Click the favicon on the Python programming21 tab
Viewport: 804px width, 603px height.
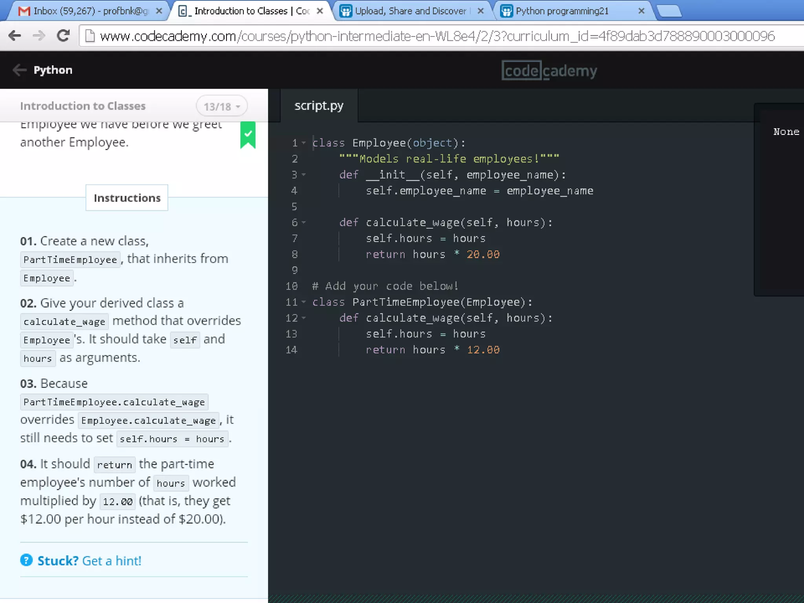[x=506, y=11]
